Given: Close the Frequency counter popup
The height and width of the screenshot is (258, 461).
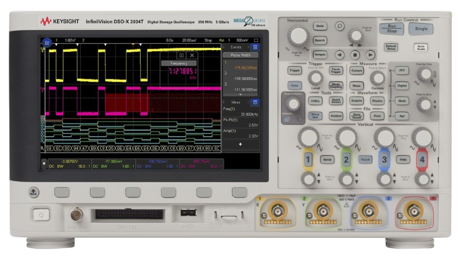Looking at the screenshot, I should click(x=192, y=55).
